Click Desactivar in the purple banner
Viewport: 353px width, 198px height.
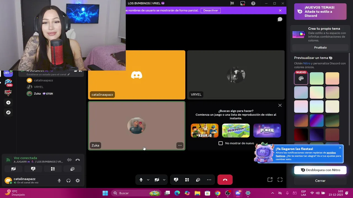(x=211, y=10)
